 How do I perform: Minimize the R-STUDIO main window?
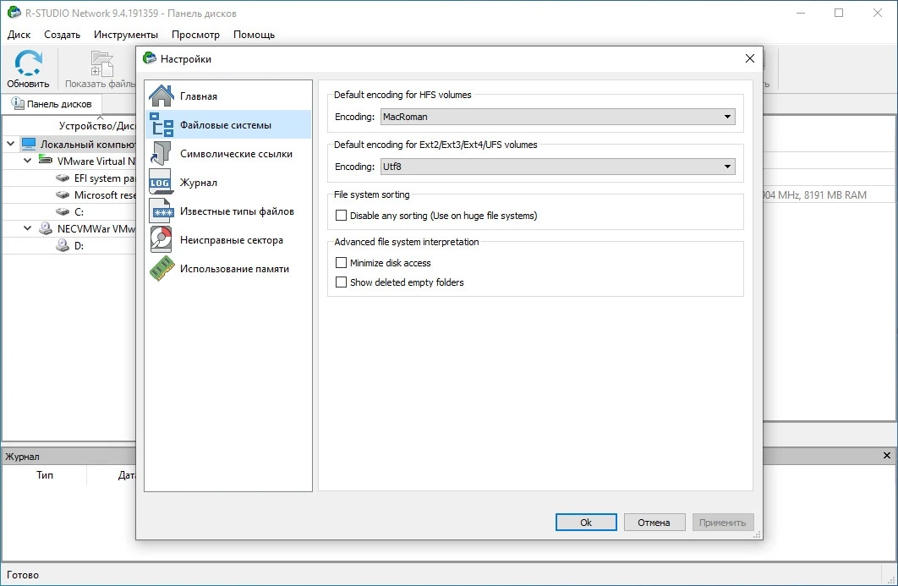click(x=801, y=13)
